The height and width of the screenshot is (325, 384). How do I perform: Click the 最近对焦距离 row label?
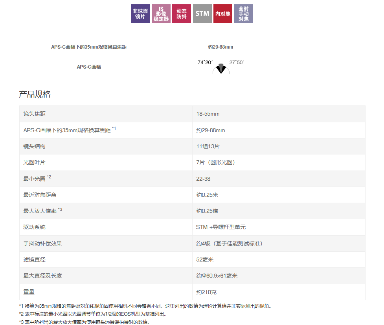click(x=40, y=195)
